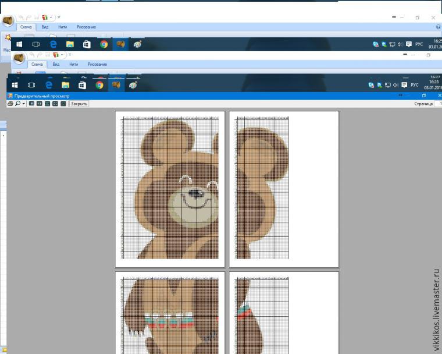Viewport: 442px width, 354px height.
Task: Select four-page preview layout
Action: (55, 104)
